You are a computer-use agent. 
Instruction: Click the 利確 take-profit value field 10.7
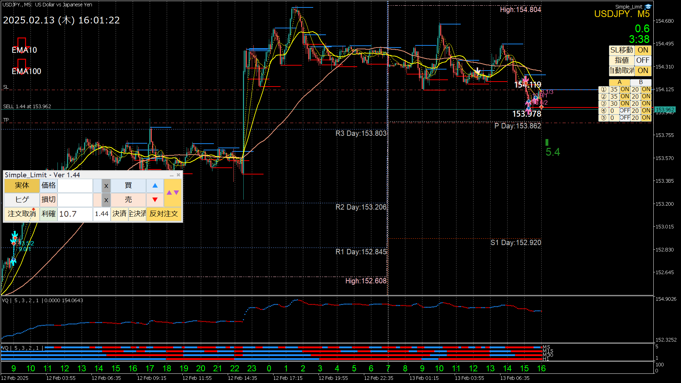tap(75, 214)
